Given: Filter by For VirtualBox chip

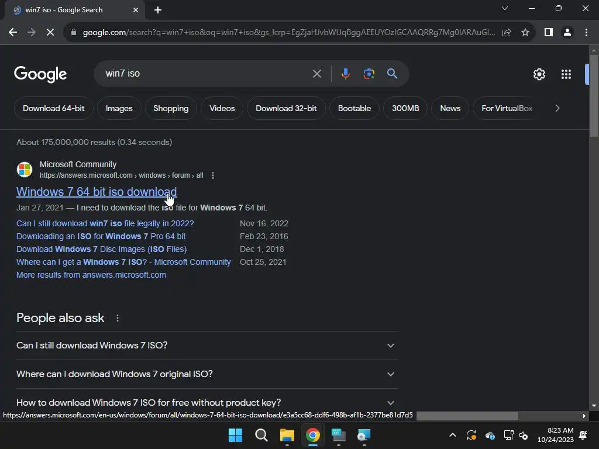Looking at the screenshot, I should pyautogui.click(x=507, y=108).
